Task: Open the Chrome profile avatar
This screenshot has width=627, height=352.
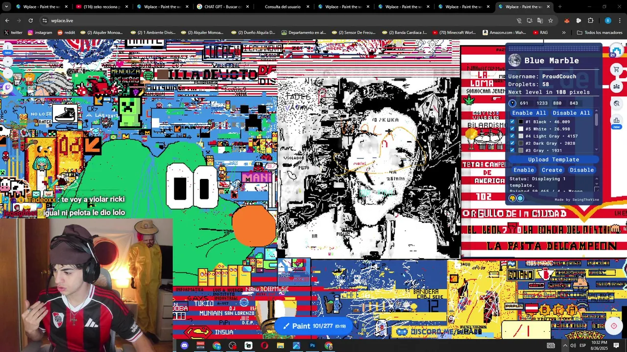Action: (608, 21)
